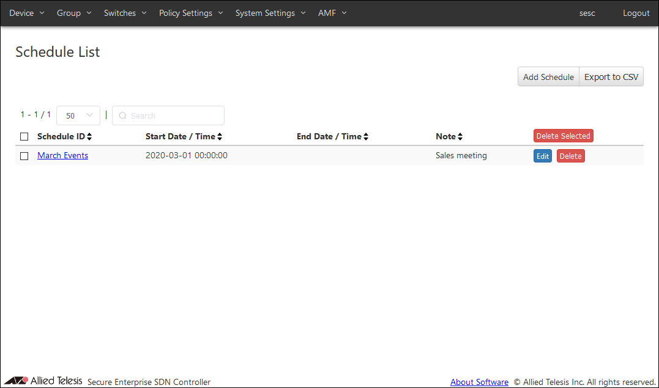Check the March Events row checkbox
Viewport: 659px width, 388px height.
pyautogui.click(x=24, y=156)
